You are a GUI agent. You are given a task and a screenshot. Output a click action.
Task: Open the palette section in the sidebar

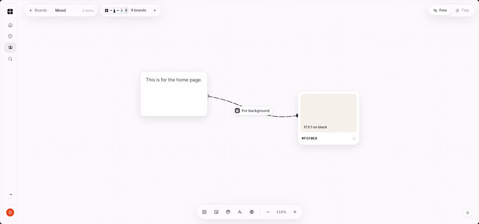point(10,36)
